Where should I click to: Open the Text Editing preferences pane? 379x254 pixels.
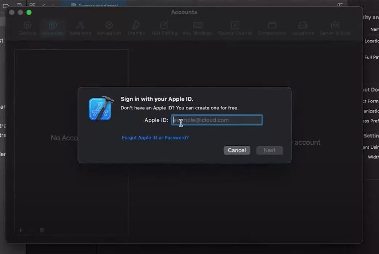(164, 27)
